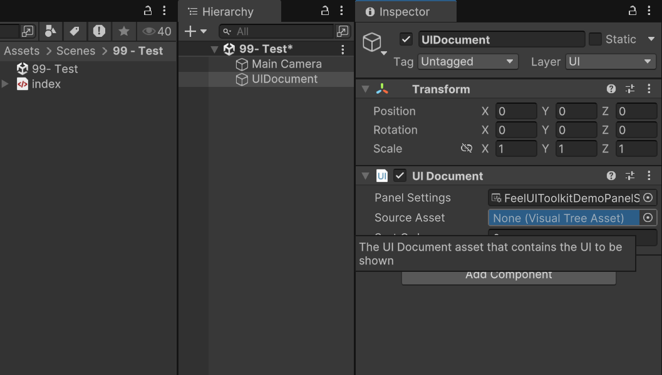Click the Project favorites star filter
662x375 pixels.
pyautogui.click(x=124, y=31)
